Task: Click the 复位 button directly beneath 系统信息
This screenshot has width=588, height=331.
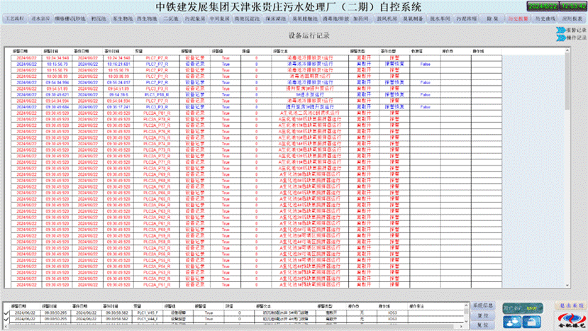Action: [x=483, y=315]
